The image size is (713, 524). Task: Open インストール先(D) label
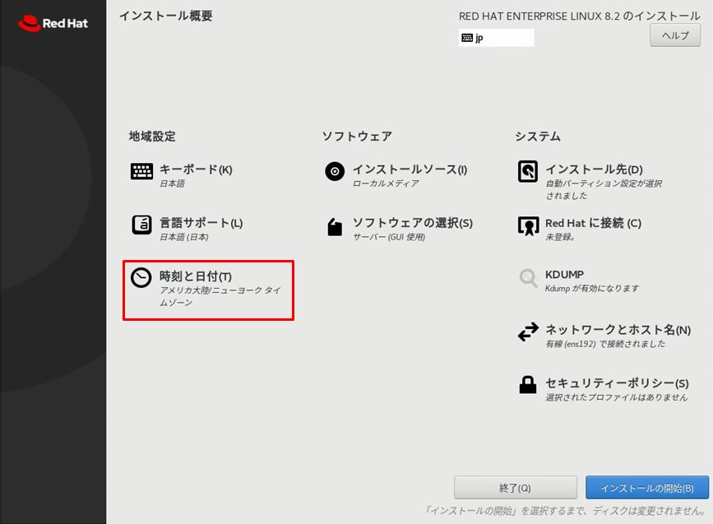[x=594, y=169]
